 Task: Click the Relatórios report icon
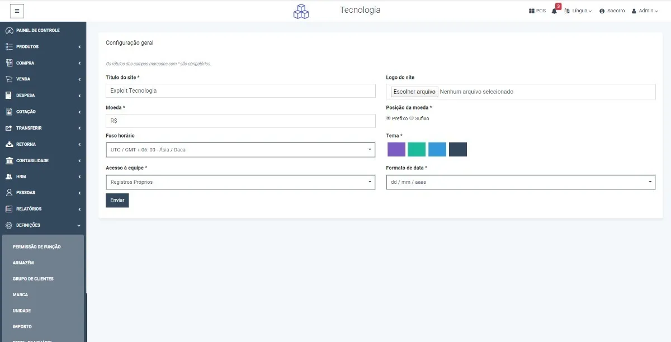click(x=9, y=208)
